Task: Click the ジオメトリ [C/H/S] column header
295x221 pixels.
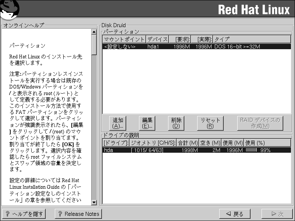Action: click(153, 143)
